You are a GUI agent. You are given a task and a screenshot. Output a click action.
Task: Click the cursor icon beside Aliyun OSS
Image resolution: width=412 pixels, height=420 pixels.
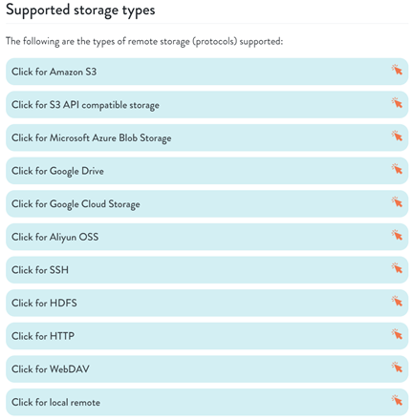397,235
